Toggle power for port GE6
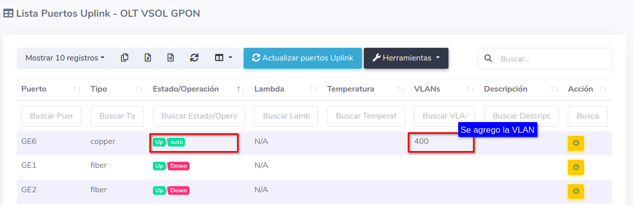The image size is (633, 205). tap(576, 143)
